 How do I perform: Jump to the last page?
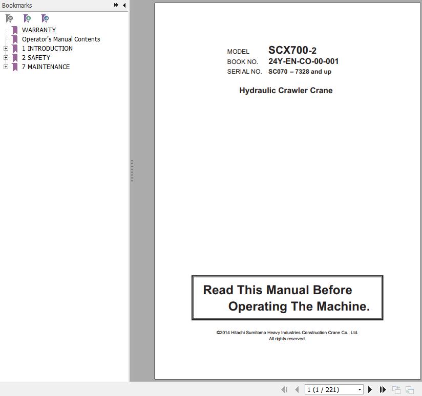coord(383,389)
